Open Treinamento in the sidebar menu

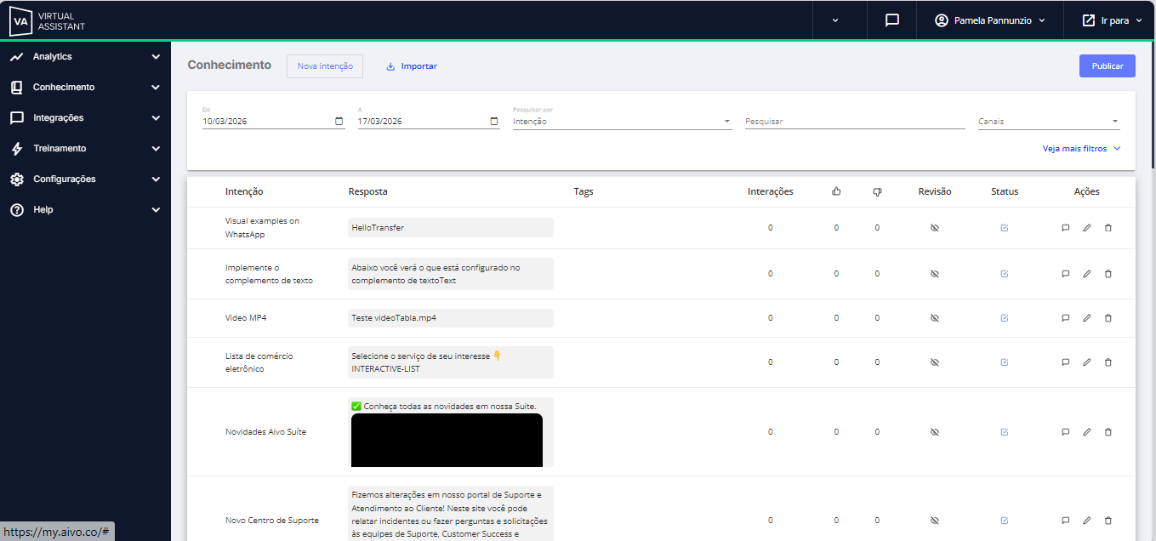click(x=85, y=149)
